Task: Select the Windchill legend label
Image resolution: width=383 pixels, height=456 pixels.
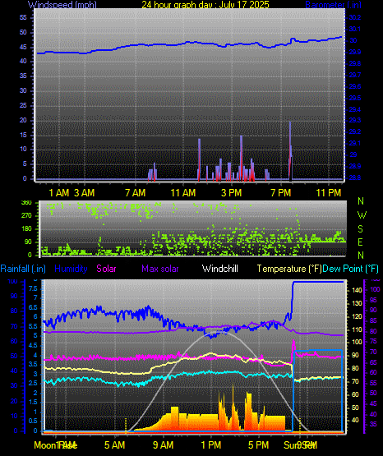Action: click(219, 269)
